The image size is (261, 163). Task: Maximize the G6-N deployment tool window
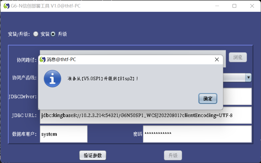pos(234,6)
